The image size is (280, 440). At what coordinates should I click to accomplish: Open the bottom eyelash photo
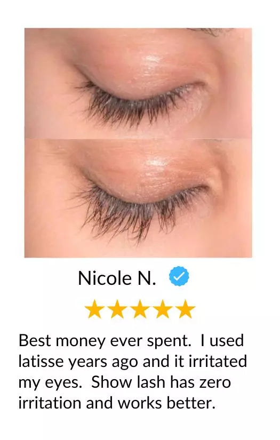tap(138, 198)
